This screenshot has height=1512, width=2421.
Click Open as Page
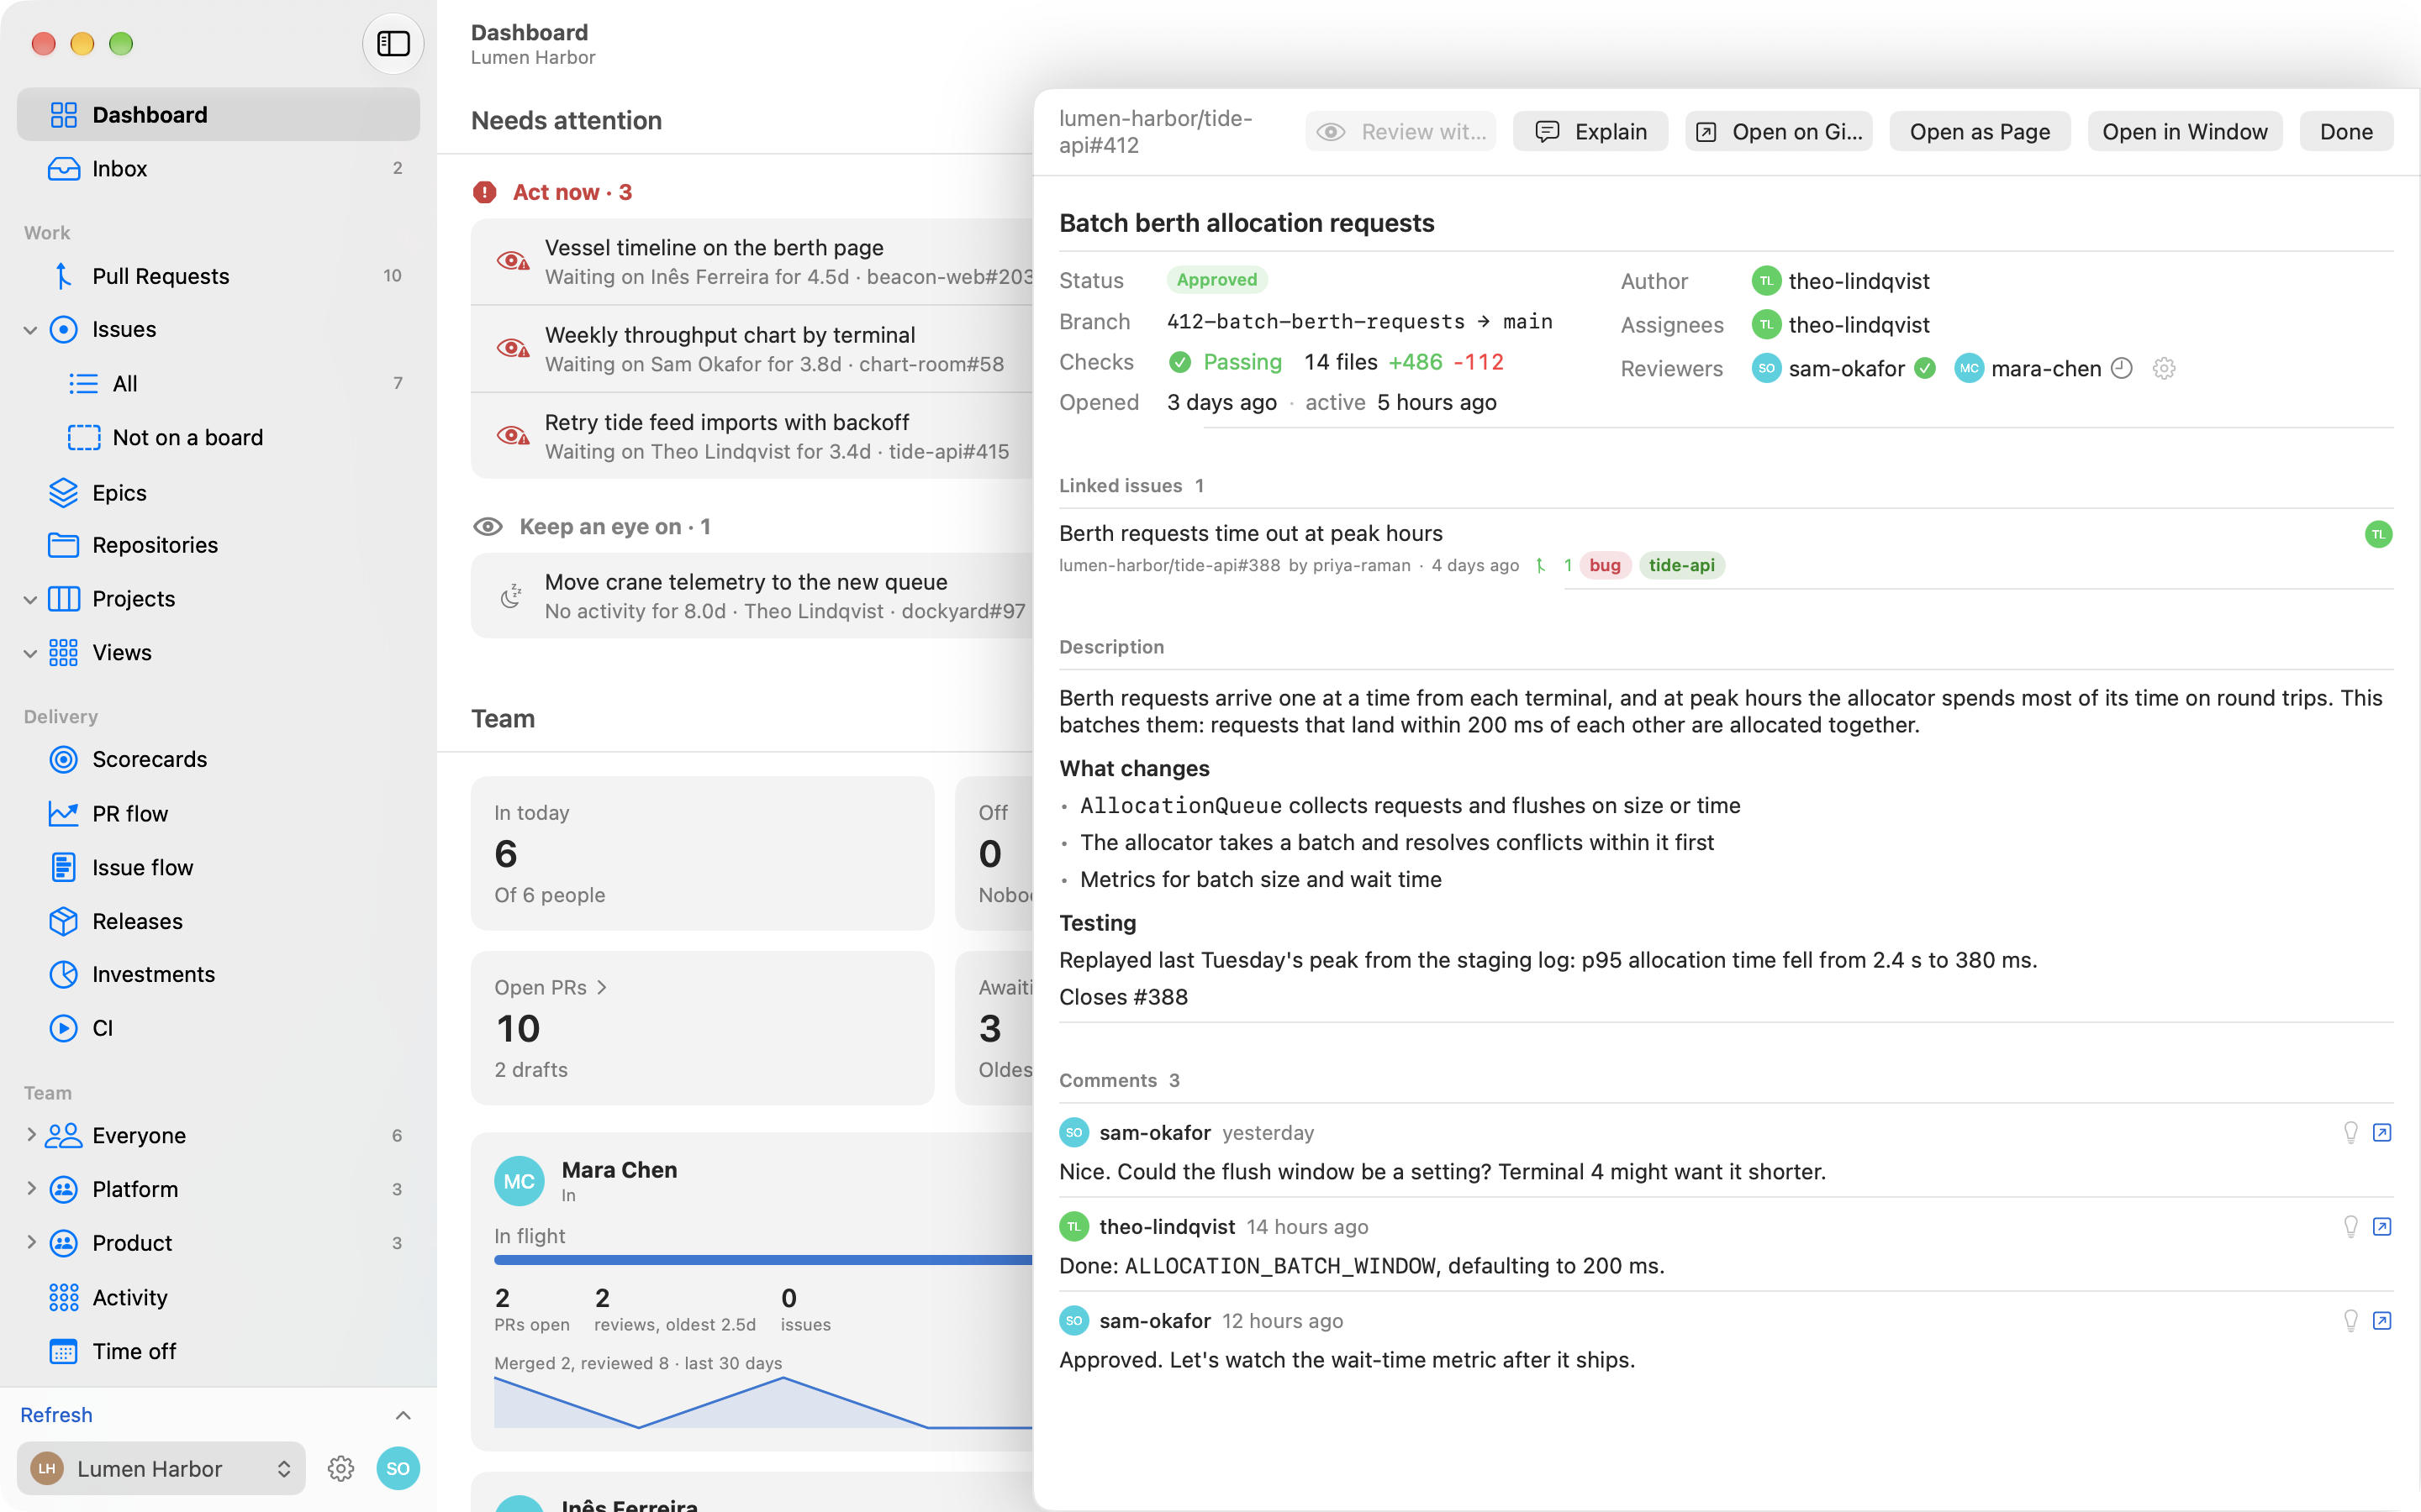[x=1980, y=131]
